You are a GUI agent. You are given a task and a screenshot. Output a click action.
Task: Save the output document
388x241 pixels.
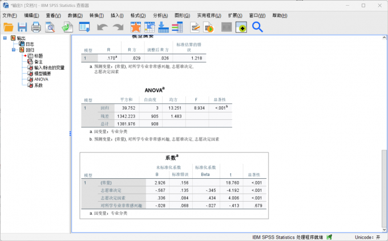(22, 27)
